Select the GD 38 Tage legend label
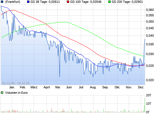Viewport: 157px width, 115px height. click(x=45, y=2)
